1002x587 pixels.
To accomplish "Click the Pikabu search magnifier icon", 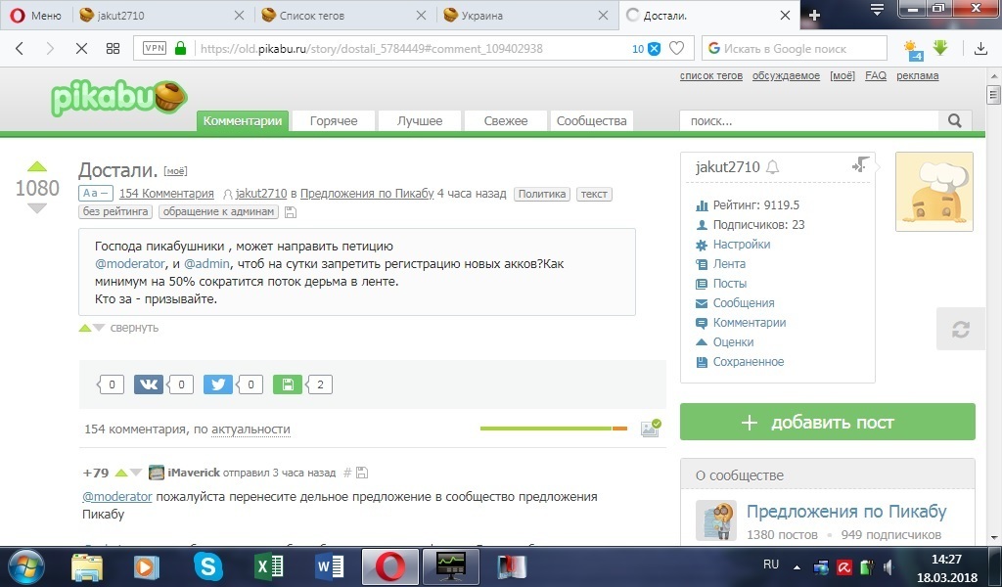I will click(953, 121).
